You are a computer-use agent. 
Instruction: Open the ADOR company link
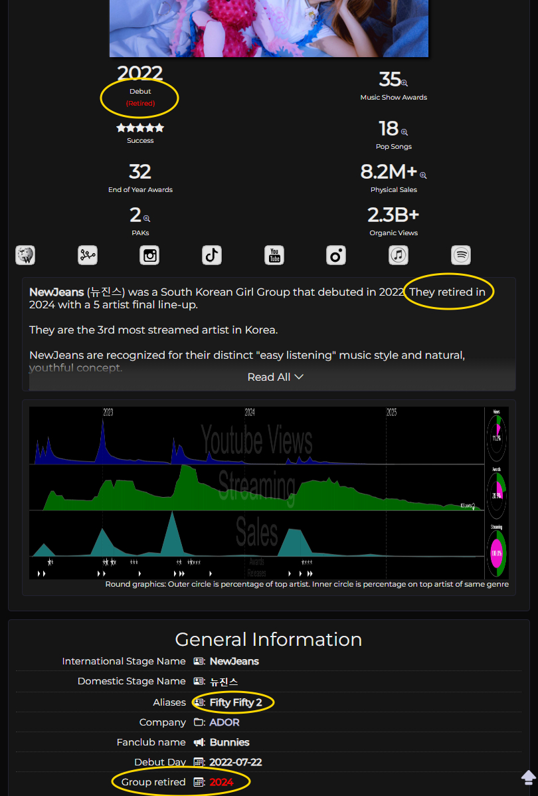[x=224, y=722]
